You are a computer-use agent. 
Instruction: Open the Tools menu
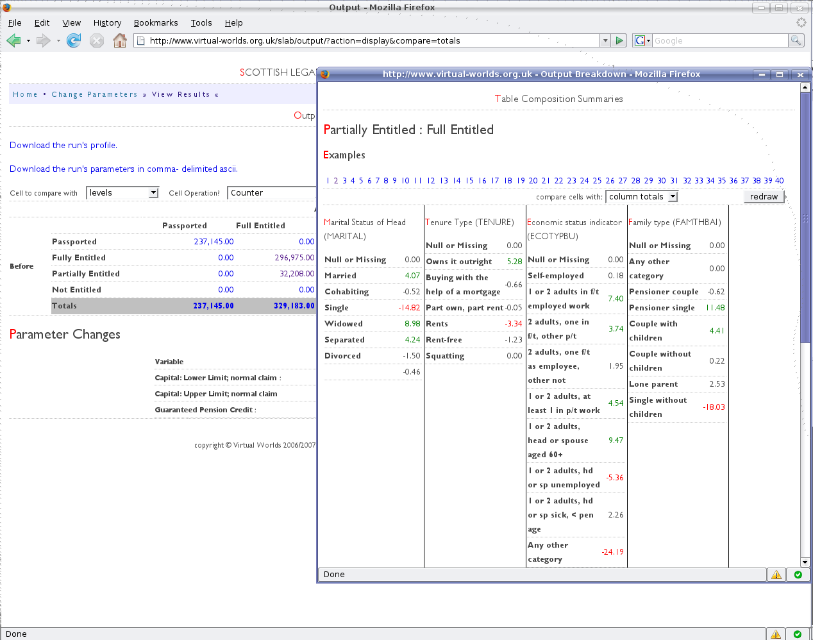click(x=201, y=22)
